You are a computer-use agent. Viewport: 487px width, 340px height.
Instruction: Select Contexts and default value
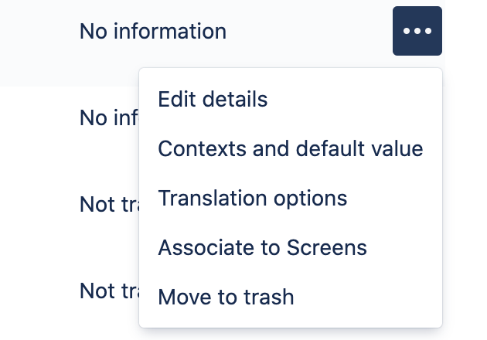click(291, 148)
